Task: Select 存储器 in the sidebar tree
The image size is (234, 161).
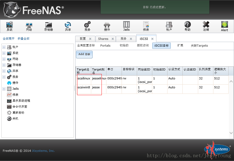Action: (17, 65)
